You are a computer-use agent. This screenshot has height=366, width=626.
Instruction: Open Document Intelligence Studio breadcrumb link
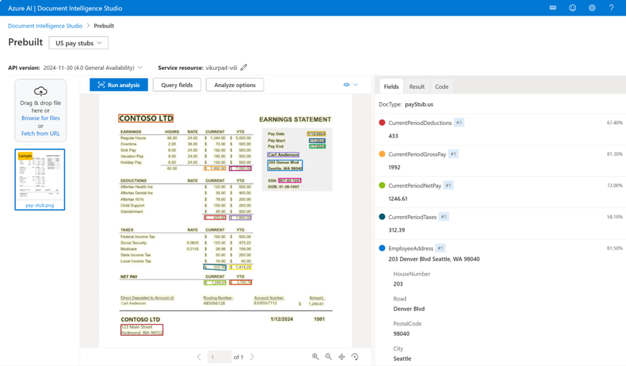pos(45,26)
